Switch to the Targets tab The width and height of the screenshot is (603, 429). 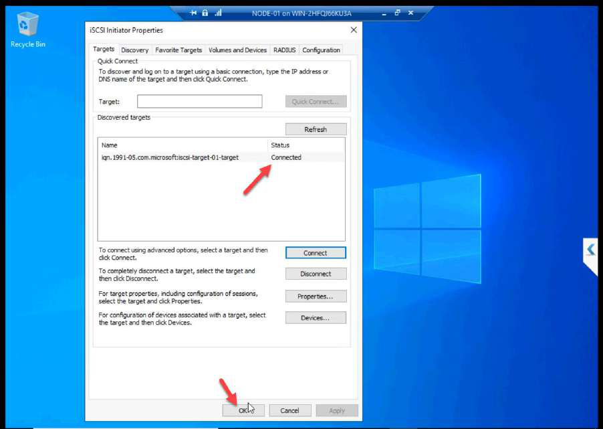click(x=104, y=50)
